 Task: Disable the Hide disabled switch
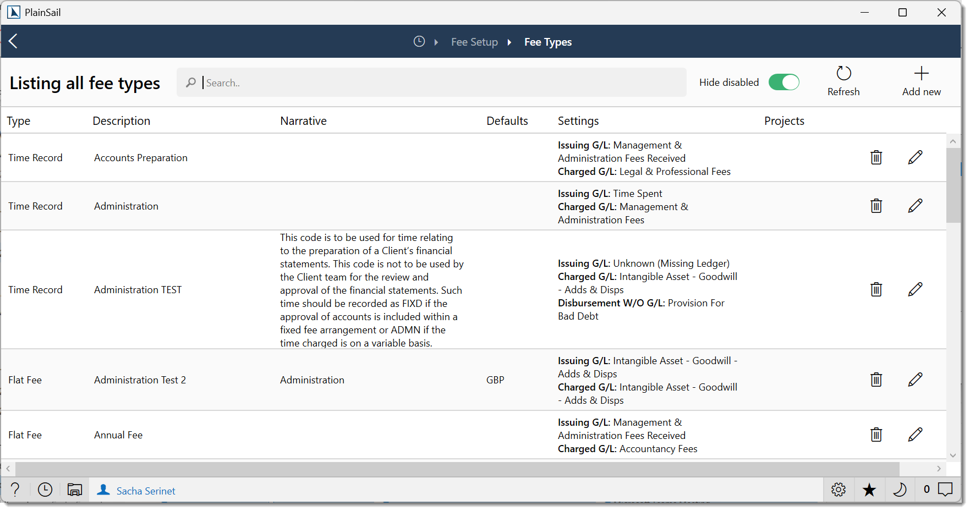783,82
